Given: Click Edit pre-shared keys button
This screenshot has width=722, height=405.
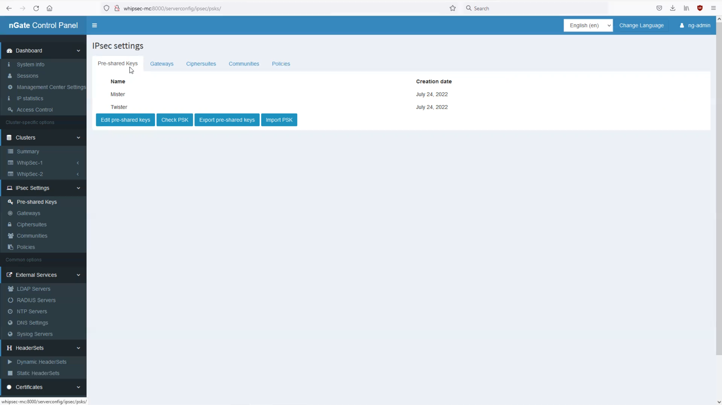Looking at the screenshot, I should tap(125, 120).
